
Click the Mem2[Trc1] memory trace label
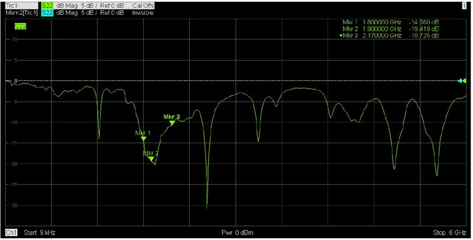click(x=22, y=12)
